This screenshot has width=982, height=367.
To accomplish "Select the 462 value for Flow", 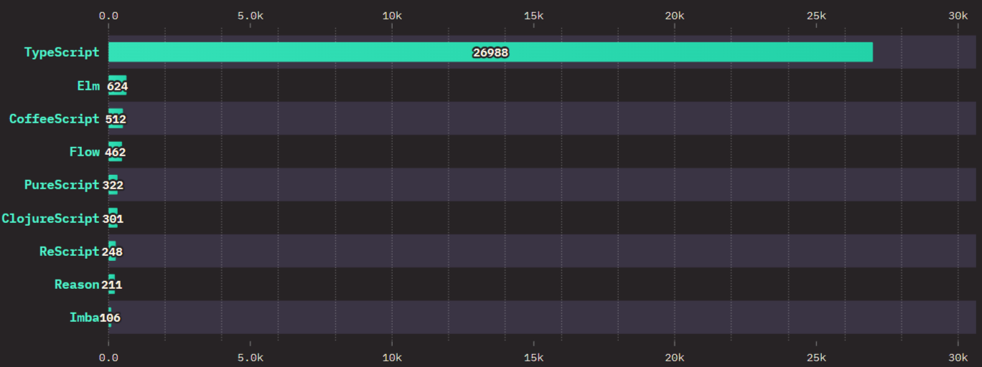I will 115,152.
